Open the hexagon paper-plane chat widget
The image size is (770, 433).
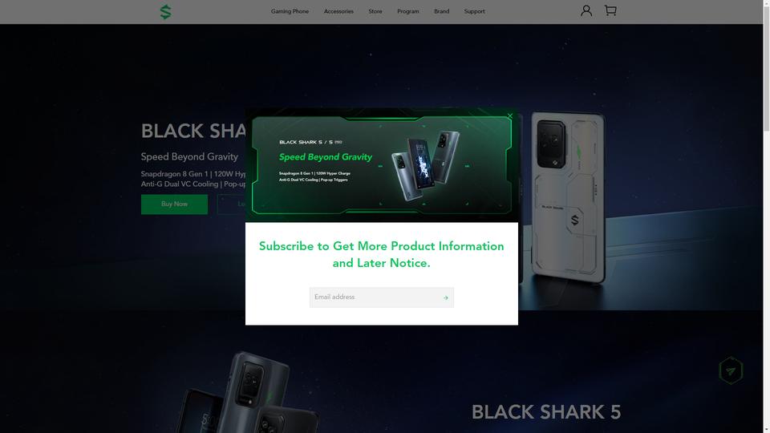point(731,370)
